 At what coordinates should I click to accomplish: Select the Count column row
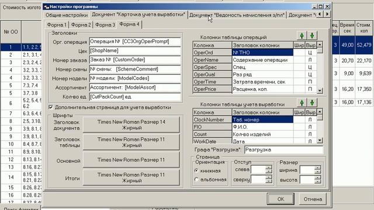[212, 134]
